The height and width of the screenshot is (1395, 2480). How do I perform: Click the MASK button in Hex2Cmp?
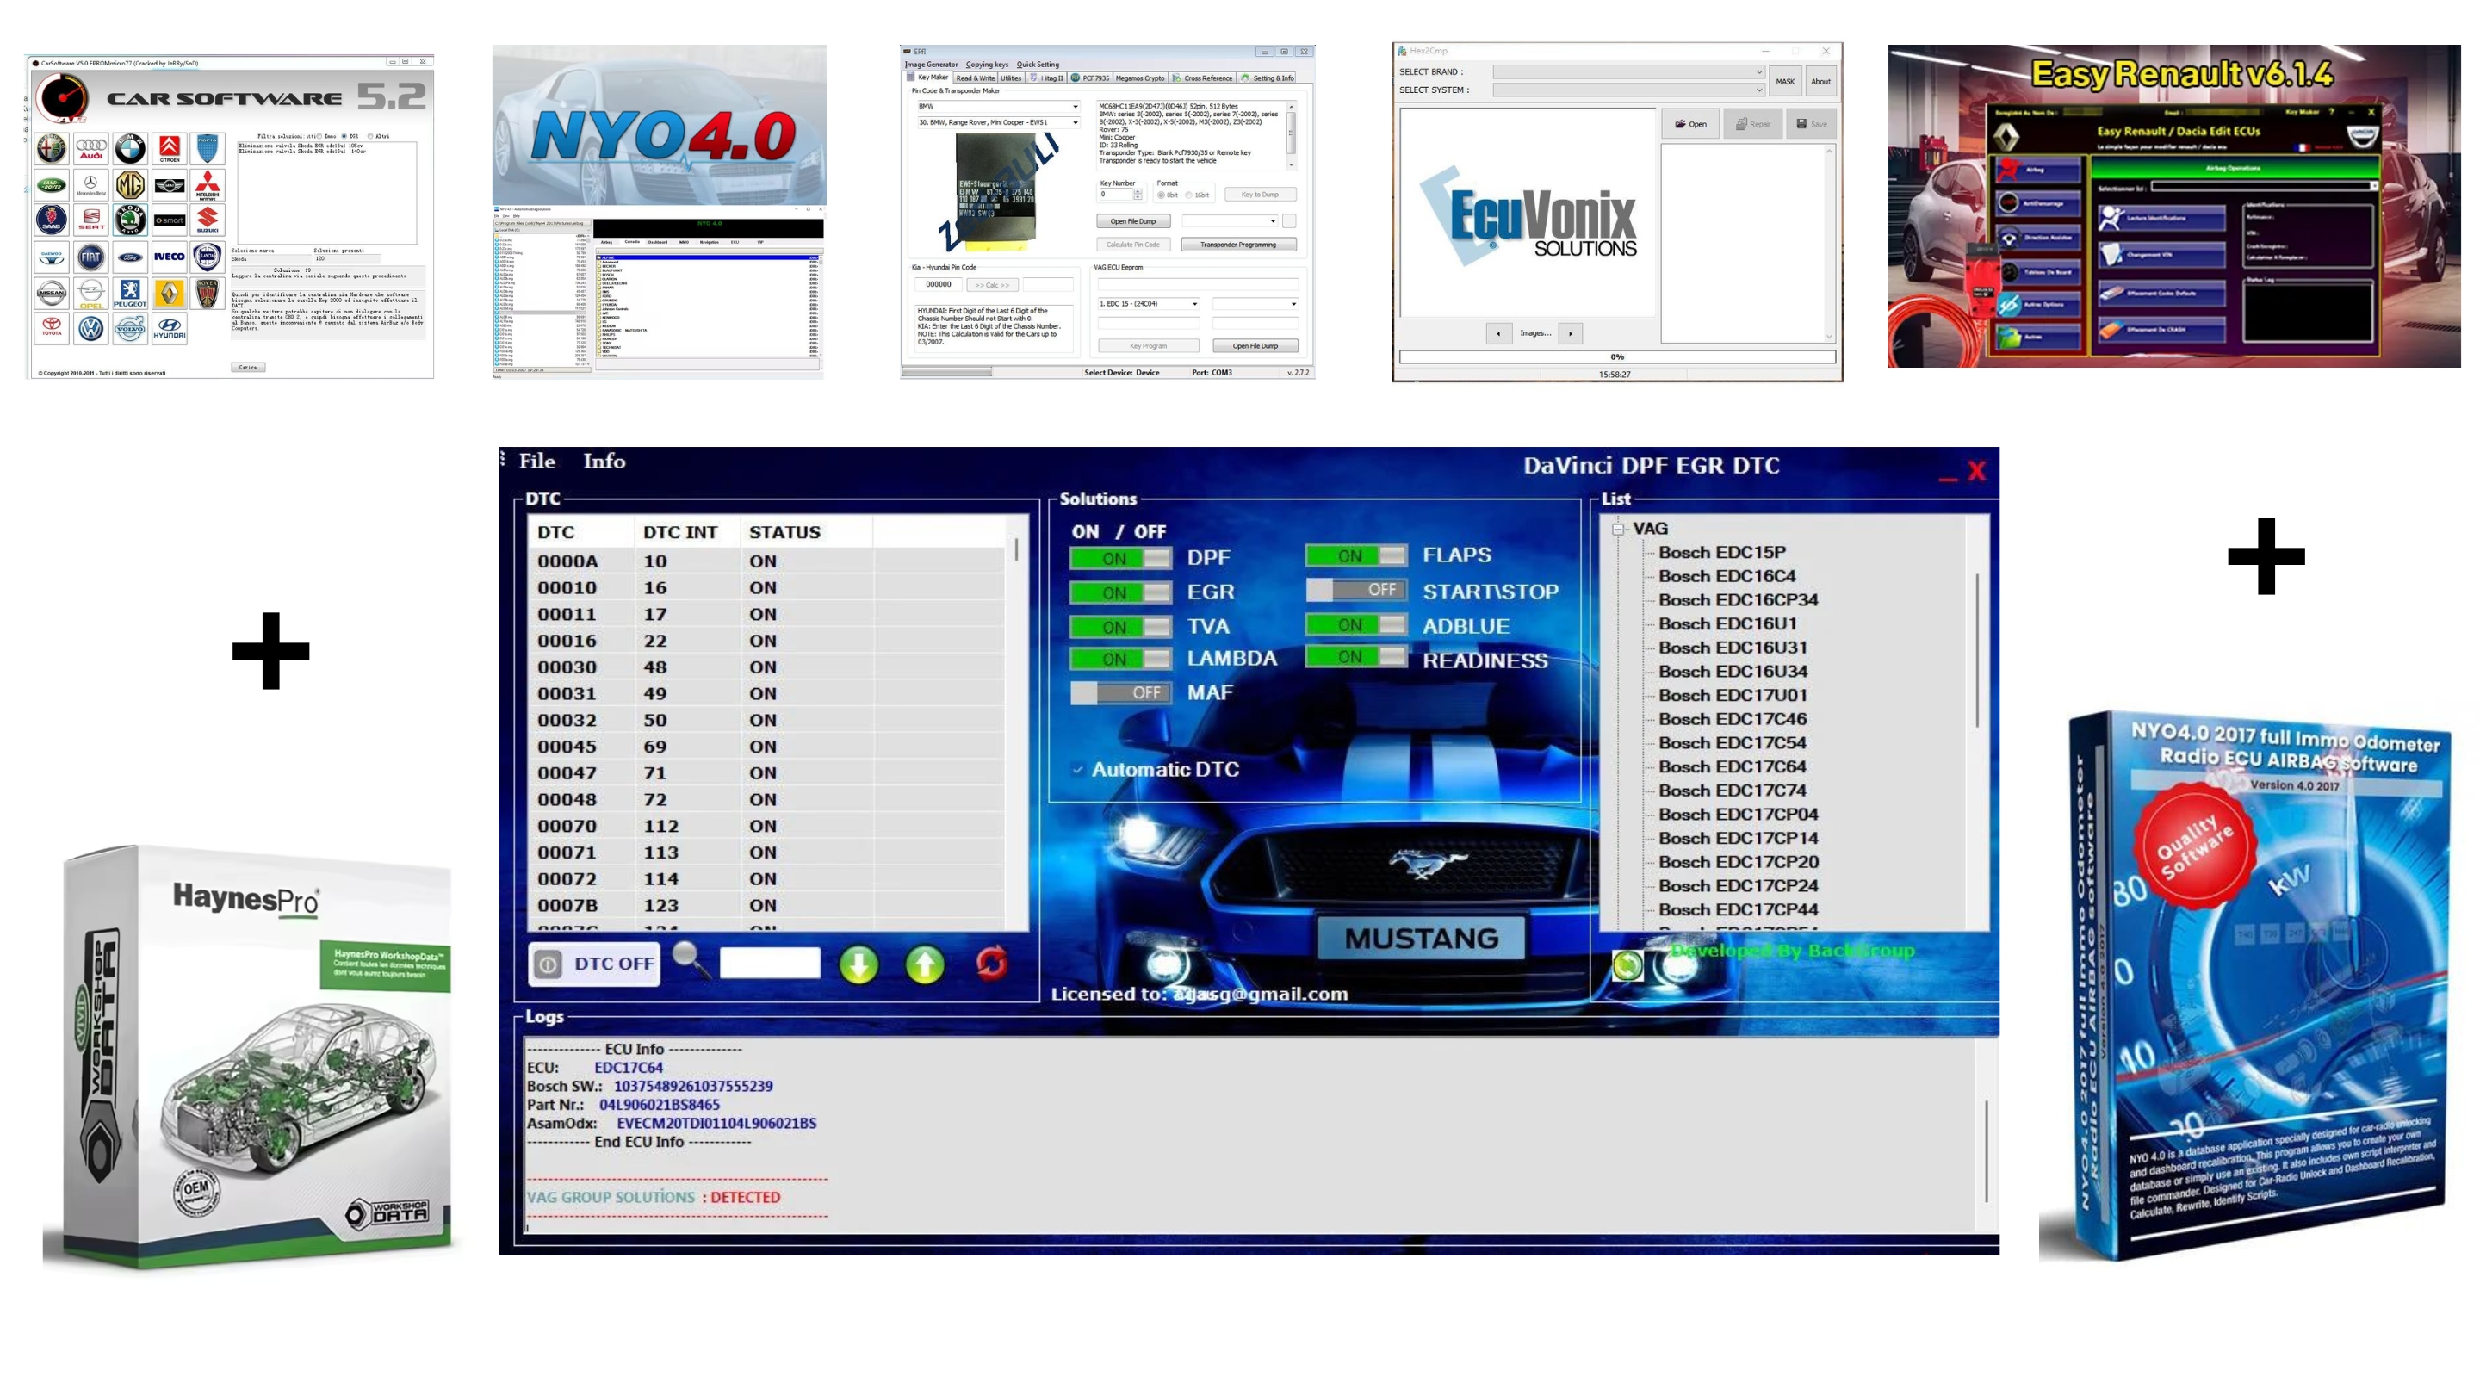point(1785,82)
